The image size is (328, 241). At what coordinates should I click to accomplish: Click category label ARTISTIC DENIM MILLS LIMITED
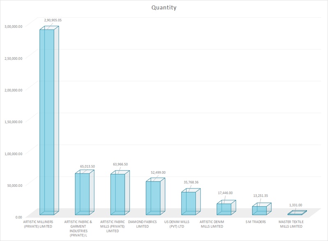coord(212,224)
